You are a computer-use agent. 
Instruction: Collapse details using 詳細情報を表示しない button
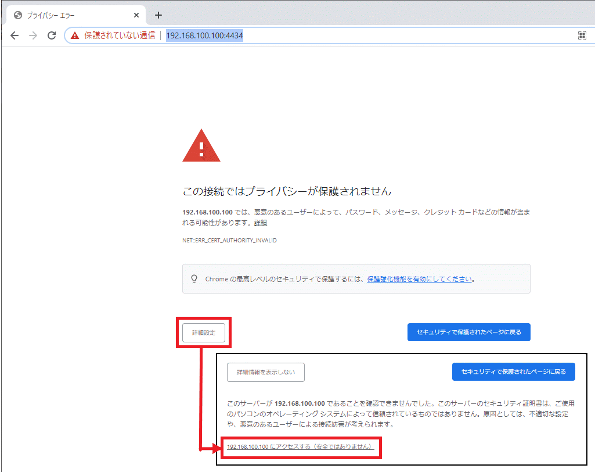(266, 372)
